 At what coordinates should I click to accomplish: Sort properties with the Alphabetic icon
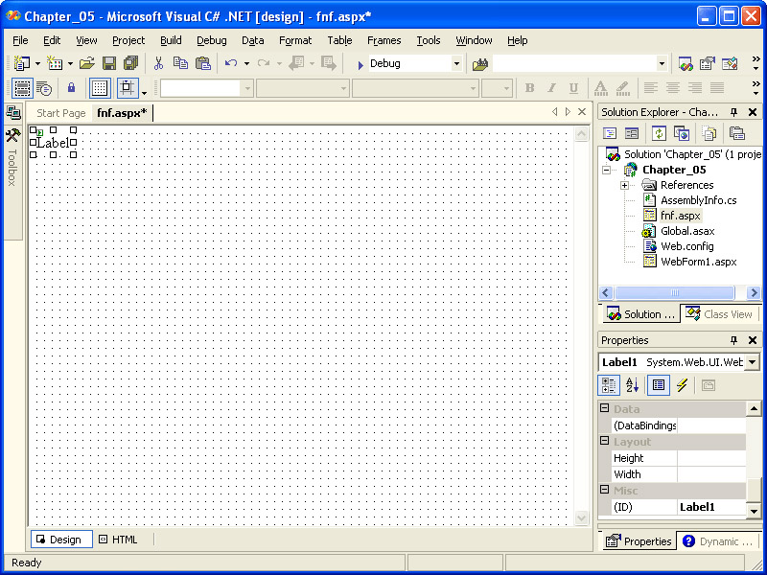click(633, 385)
